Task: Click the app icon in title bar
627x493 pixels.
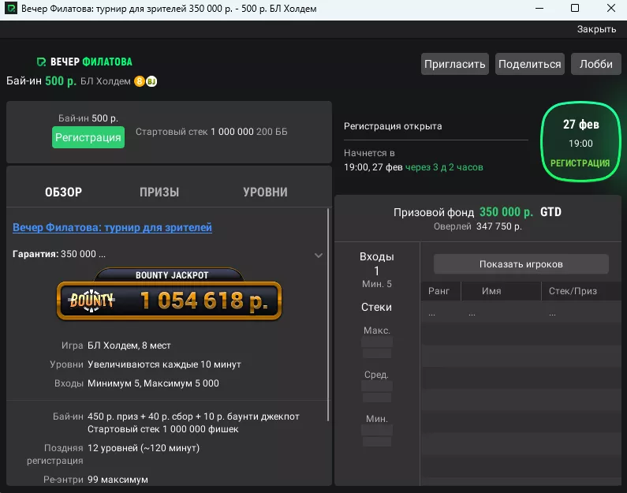Action: tap(10, 9)
